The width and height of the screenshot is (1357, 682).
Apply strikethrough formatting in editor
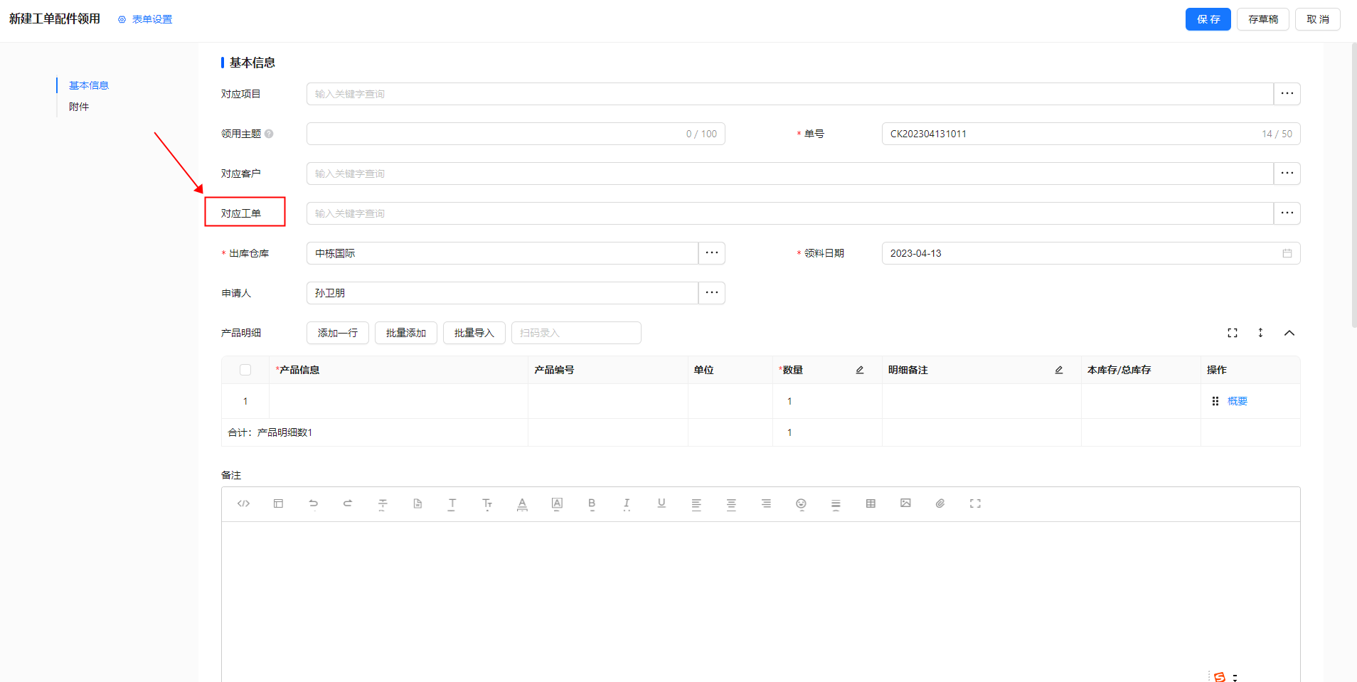[x=383, y=503]
